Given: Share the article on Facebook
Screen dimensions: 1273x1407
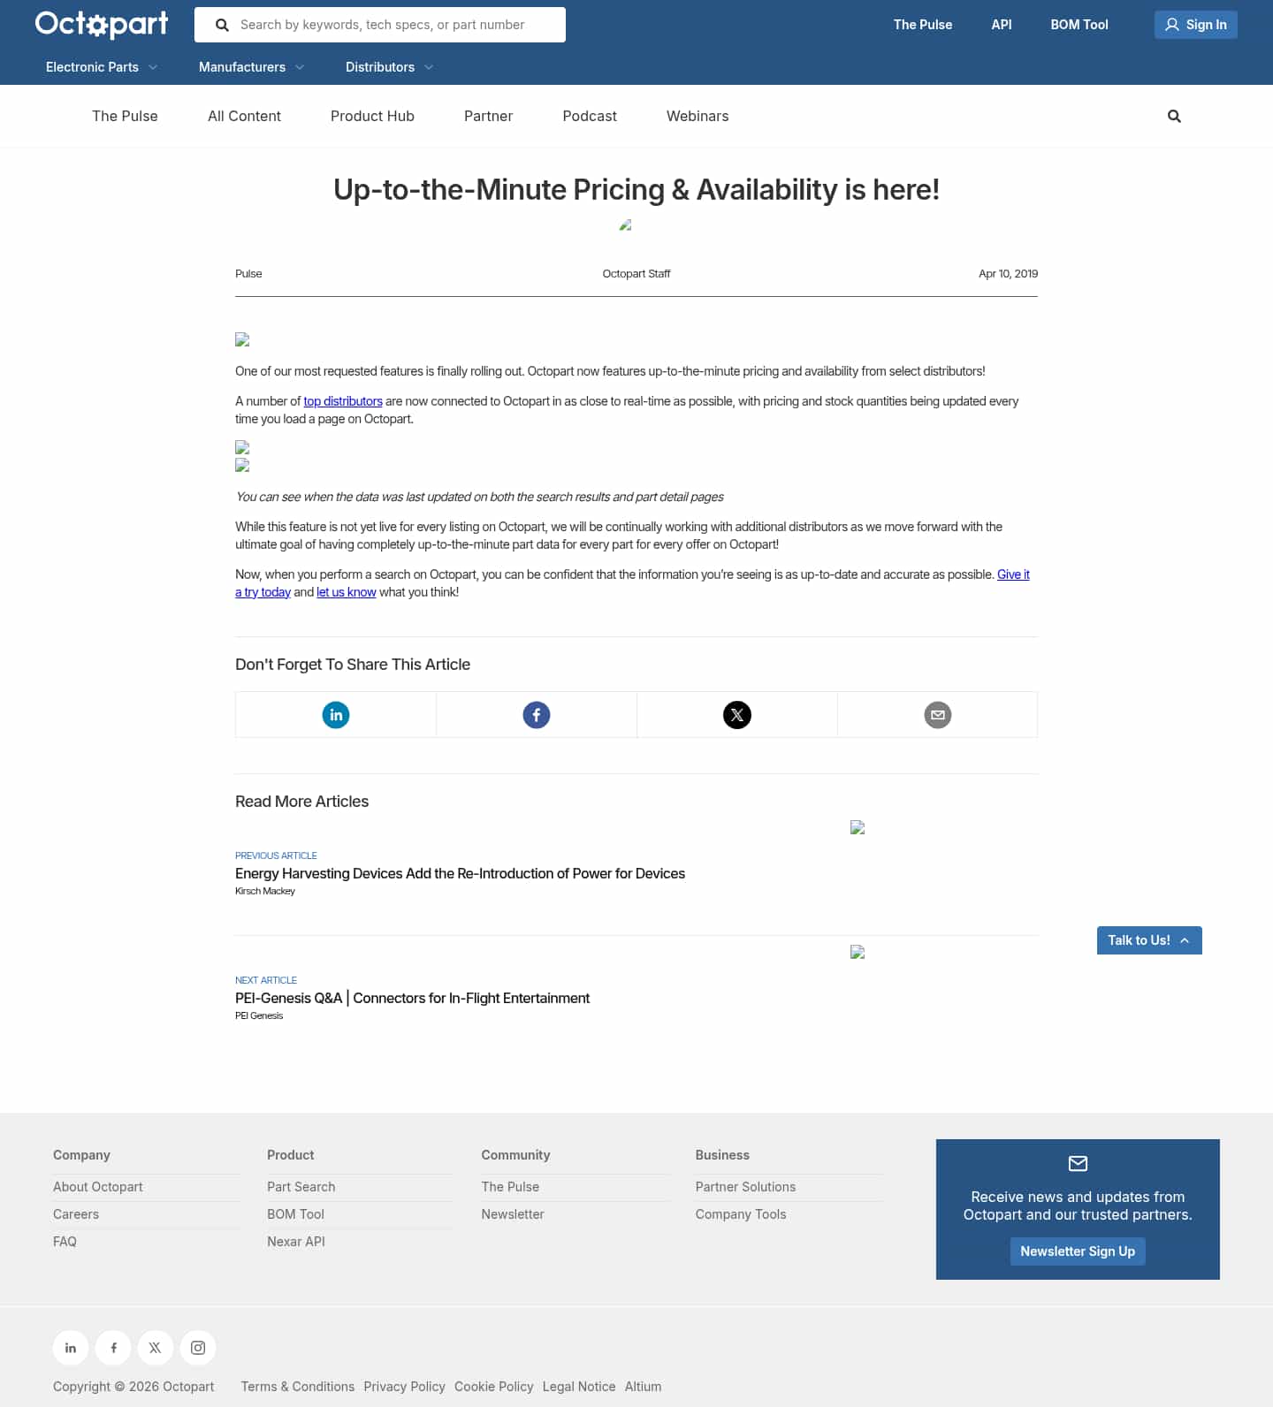Looking at the screenshot, I should tap(536, 714).
